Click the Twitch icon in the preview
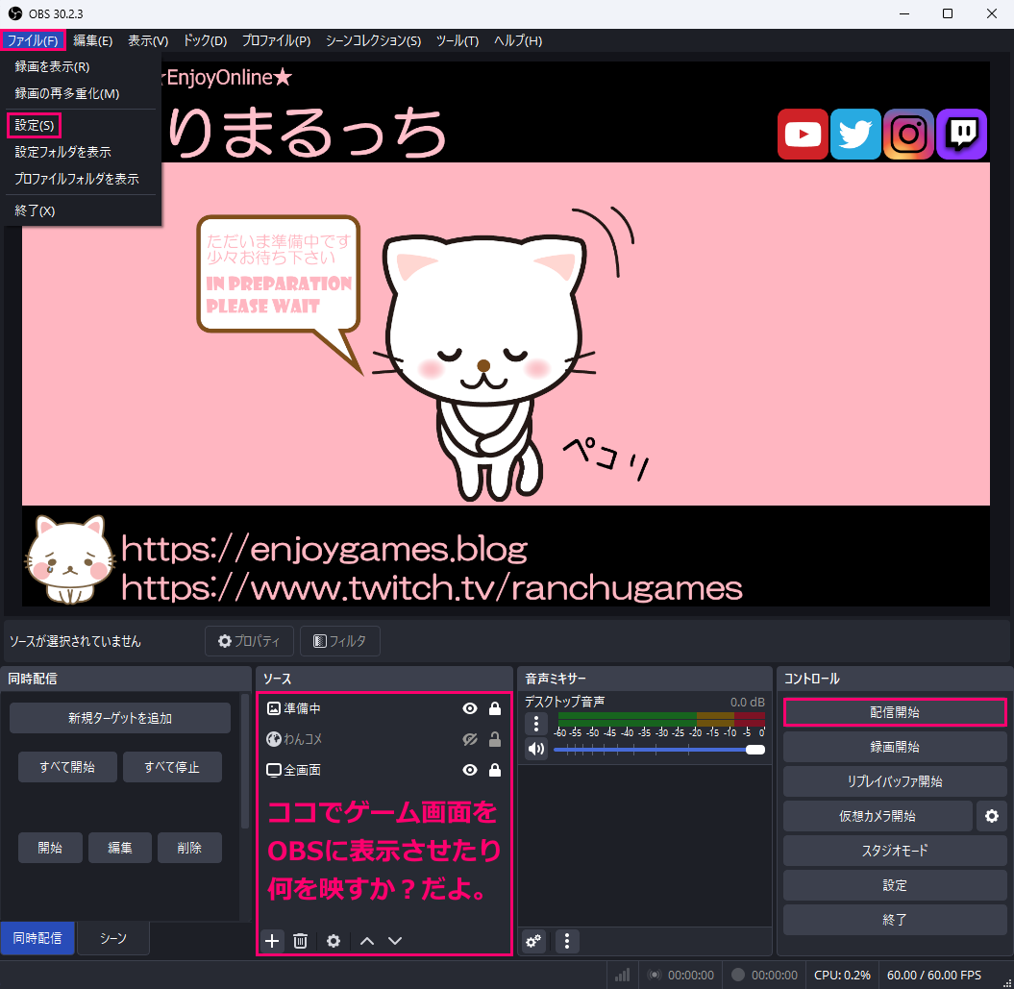 coord(962,134)
